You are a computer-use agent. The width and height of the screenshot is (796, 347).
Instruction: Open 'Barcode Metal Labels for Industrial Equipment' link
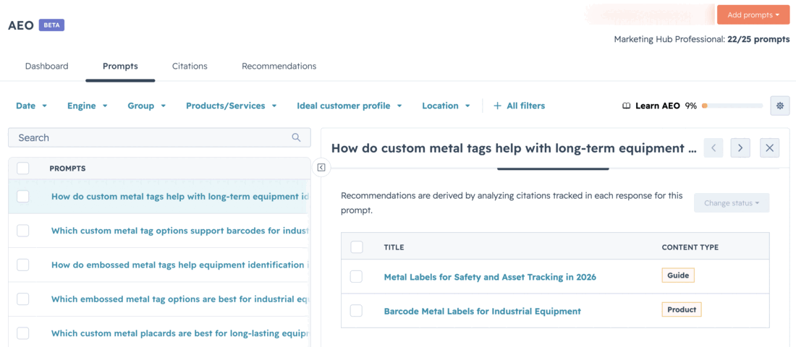tap(482, 311)
